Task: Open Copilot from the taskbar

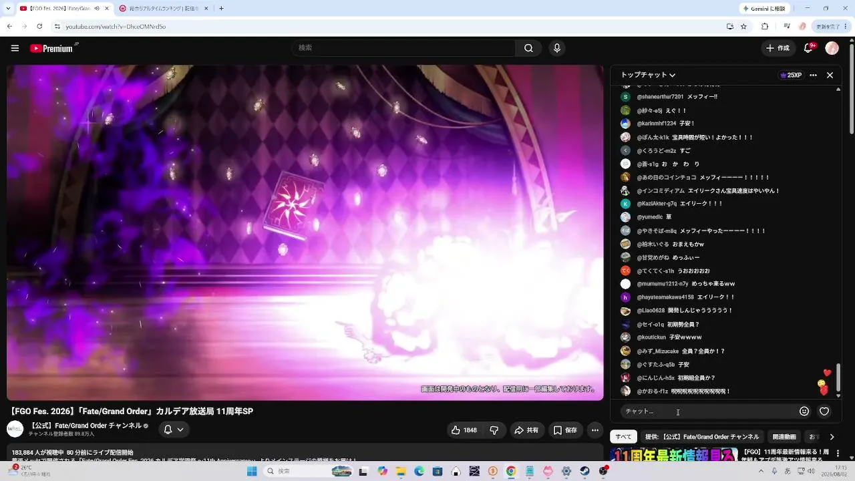Action: [x=382, y=471]
